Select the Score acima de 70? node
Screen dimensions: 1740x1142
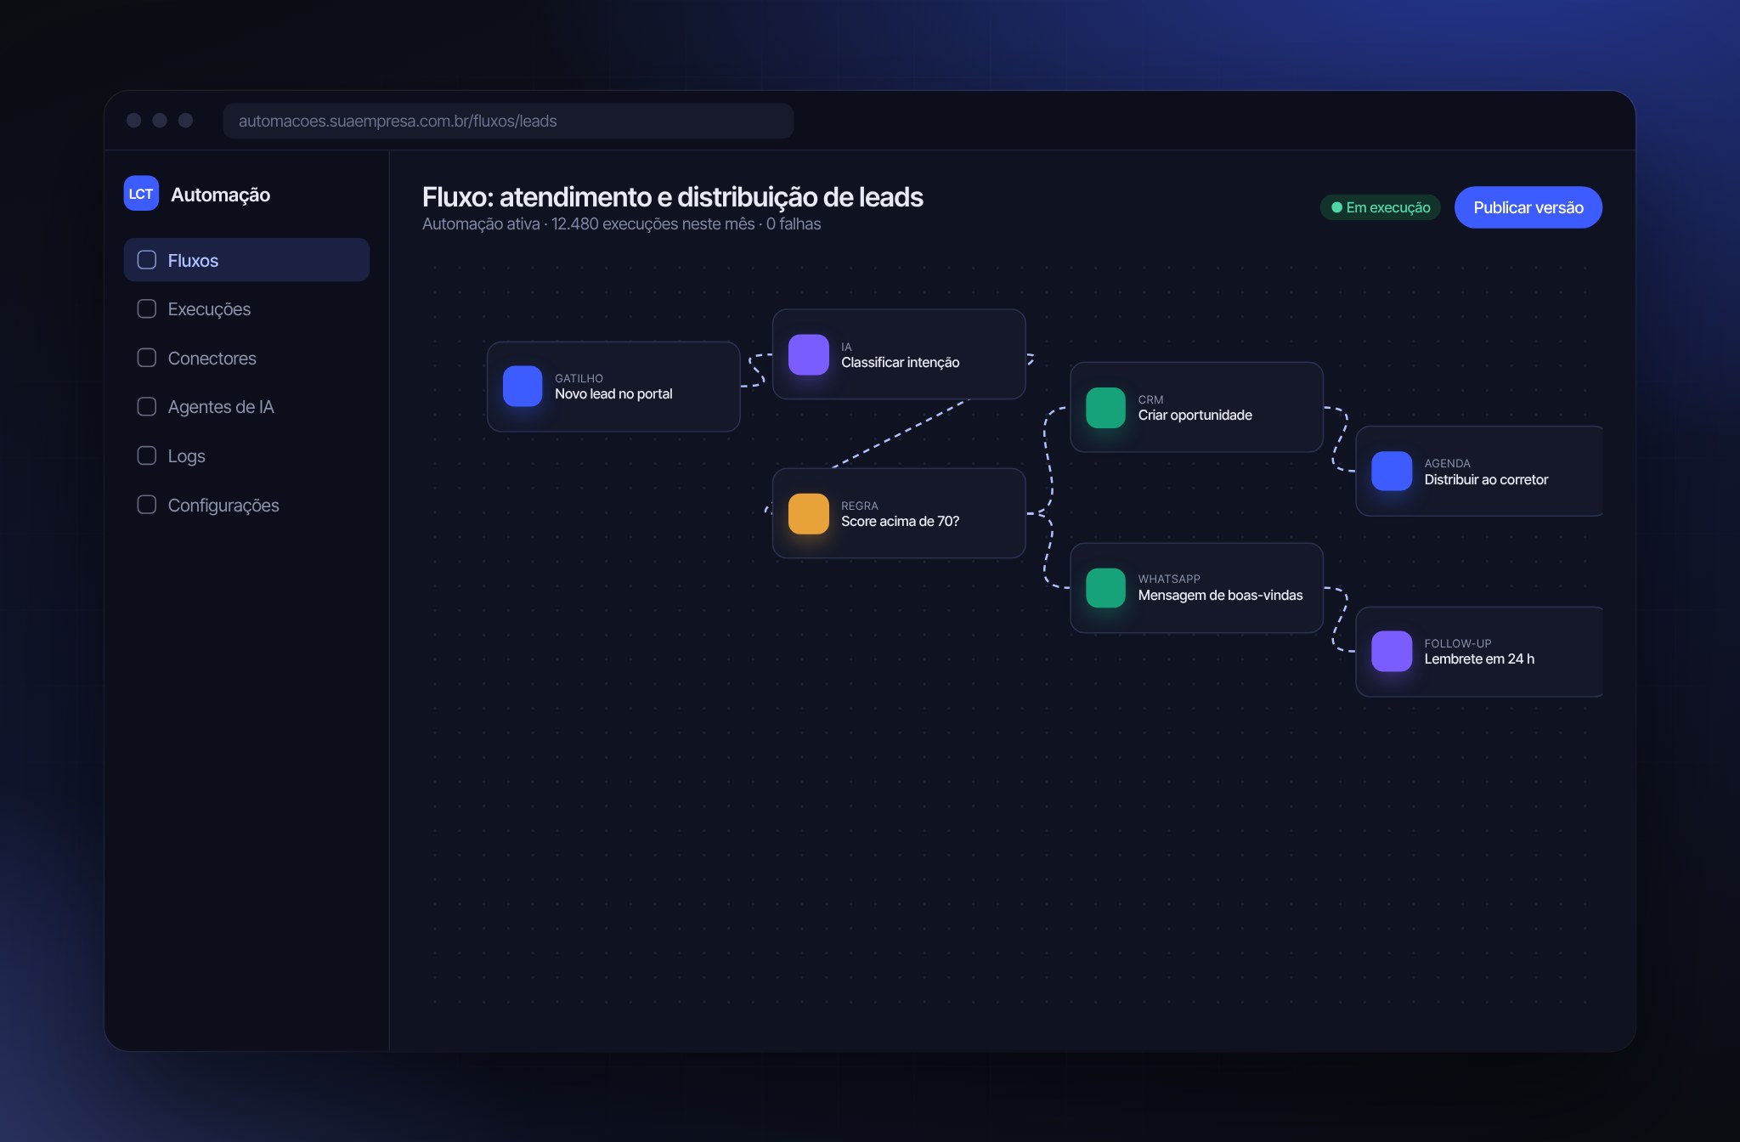[x=899, y=513]
